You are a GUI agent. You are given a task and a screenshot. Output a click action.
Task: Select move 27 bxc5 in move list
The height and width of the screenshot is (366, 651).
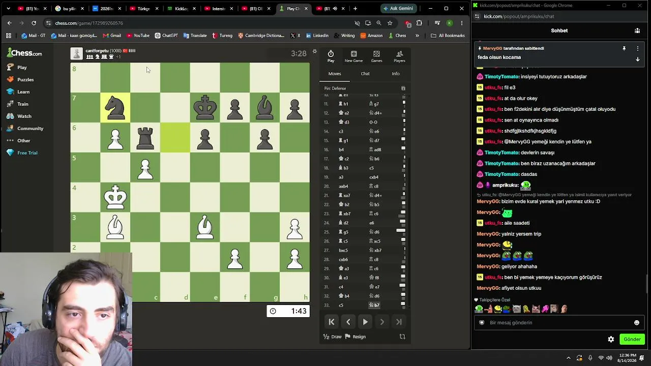click(x=344, y=250)
